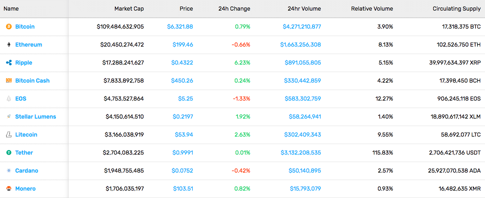
Task: Click the orange Monero icon
Action: (9, 188)
